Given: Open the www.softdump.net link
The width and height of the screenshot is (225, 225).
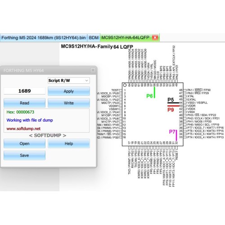Looking at the screenshot, I should 23,129.
